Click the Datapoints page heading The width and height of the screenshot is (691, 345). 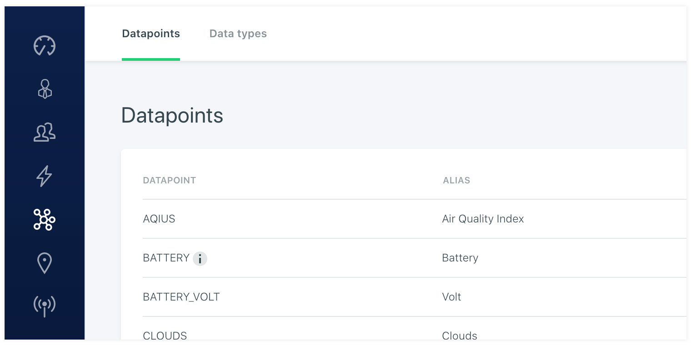(x=172, y=115)
